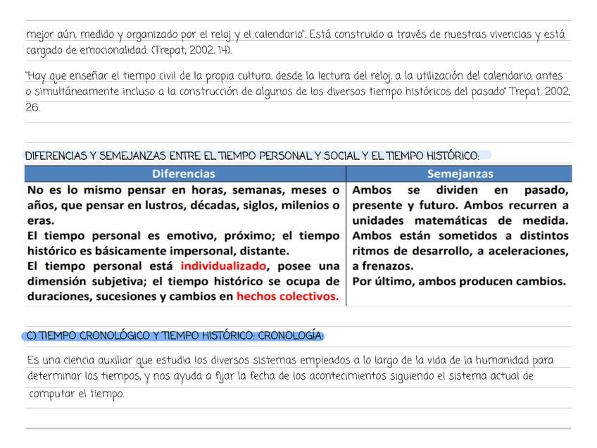Click the text 'Es una ciencia auxiliar que estudia'
The width and height of the screenshot is (597, 448).
click(110, 360)
